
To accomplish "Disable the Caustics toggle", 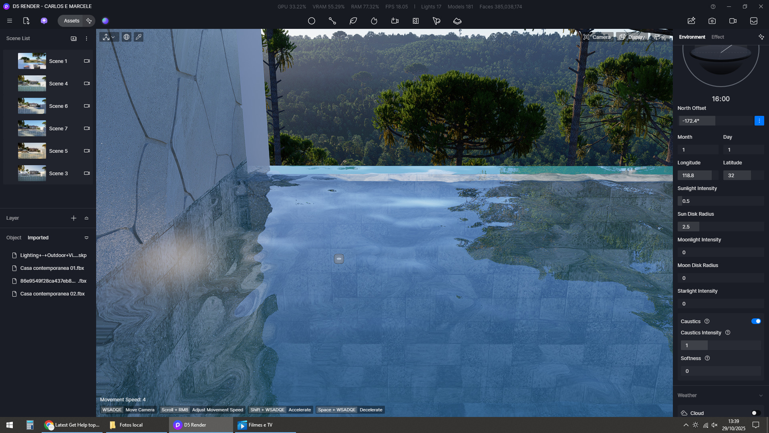I will [x=756, y=321].
